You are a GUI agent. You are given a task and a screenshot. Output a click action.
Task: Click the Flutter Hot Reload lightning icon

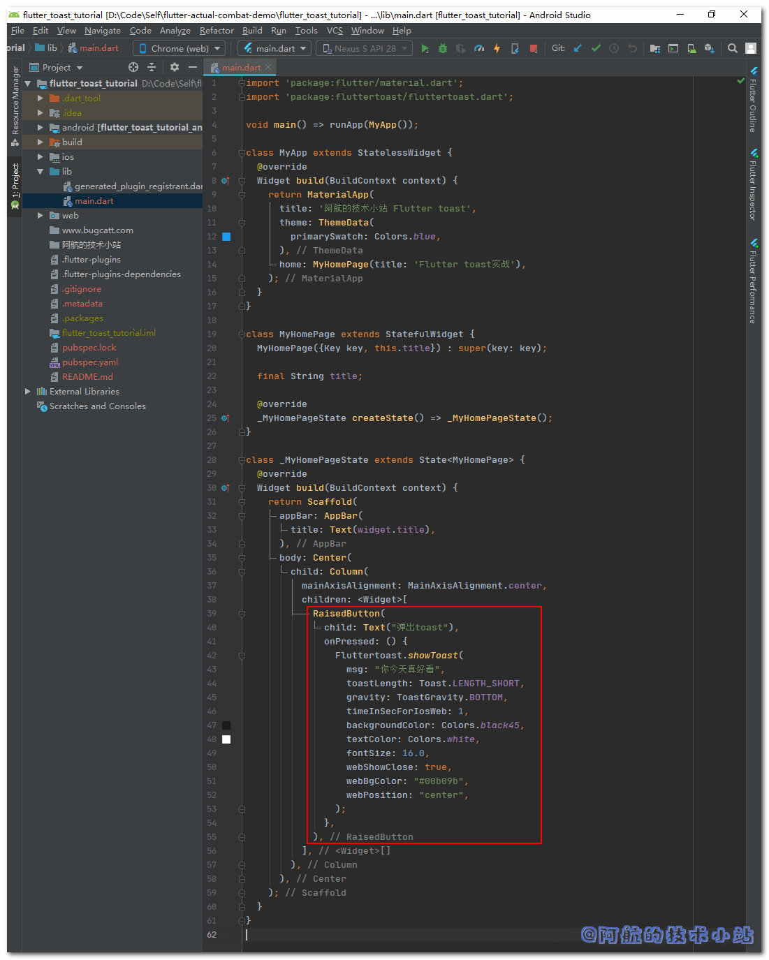[497, 48]
